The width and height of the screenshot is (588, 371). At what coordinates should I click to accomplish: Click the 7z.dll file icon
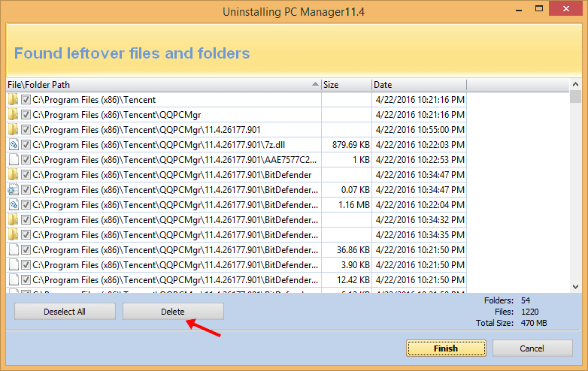point(14,144)
